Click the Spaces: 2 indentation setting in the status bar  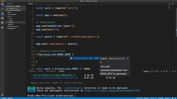[x=147, y=98]
